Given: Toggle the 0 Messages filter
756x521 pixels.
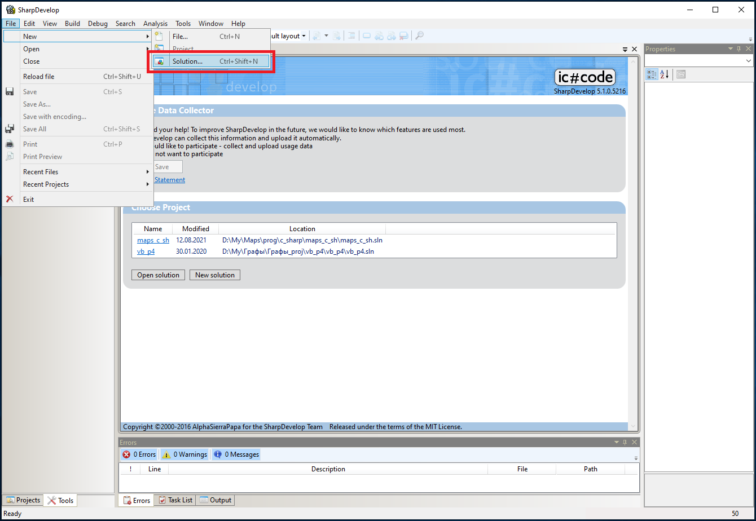Looking at the screenshot, I should click(x=236, y=454).
